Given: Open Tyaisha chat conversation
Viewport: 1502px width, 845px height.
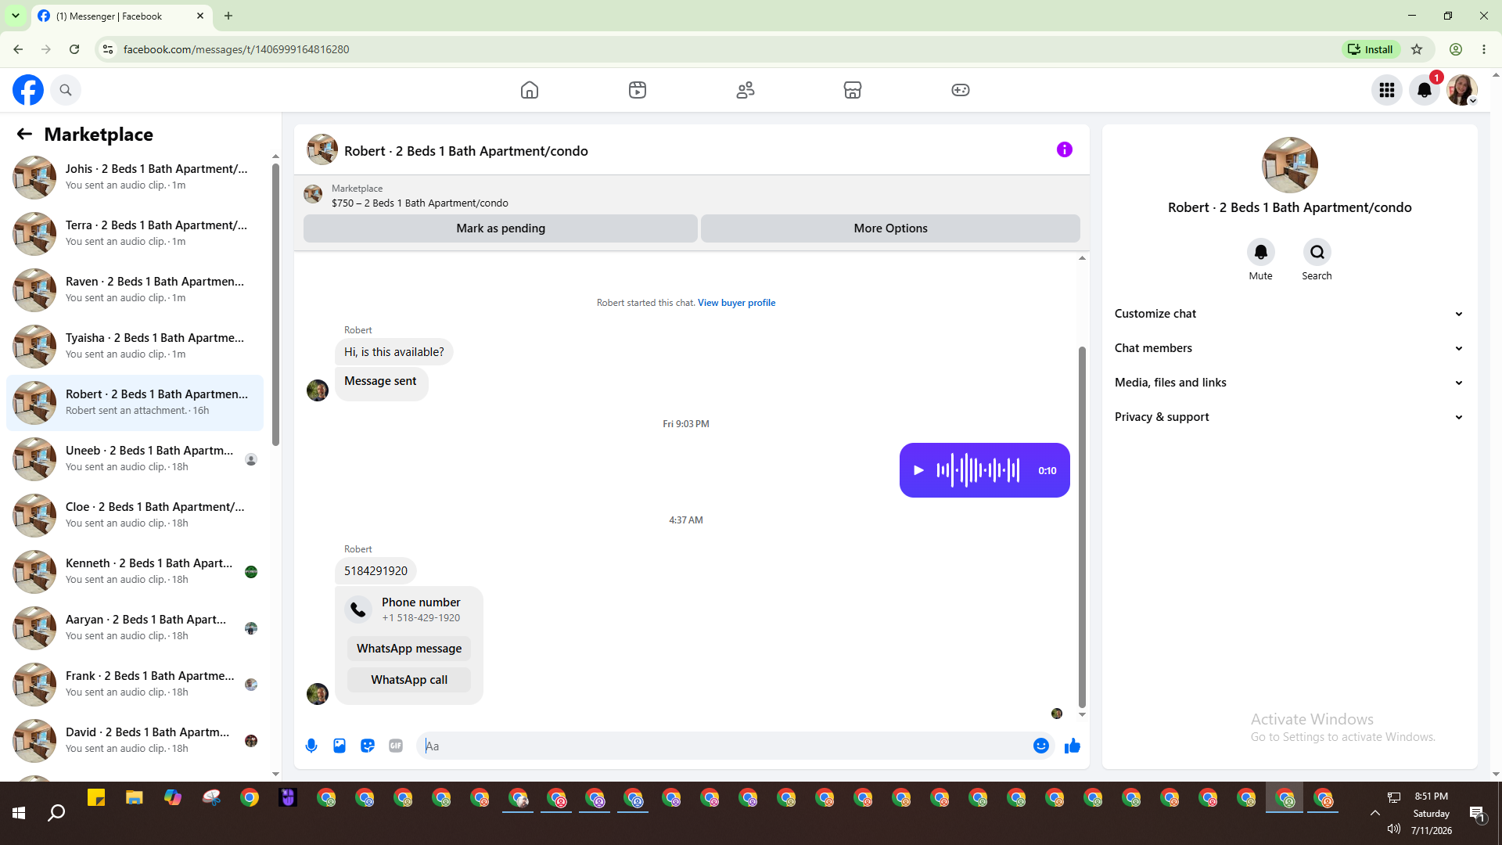Looking at the screenshot, I should click(x=135, y=347).
